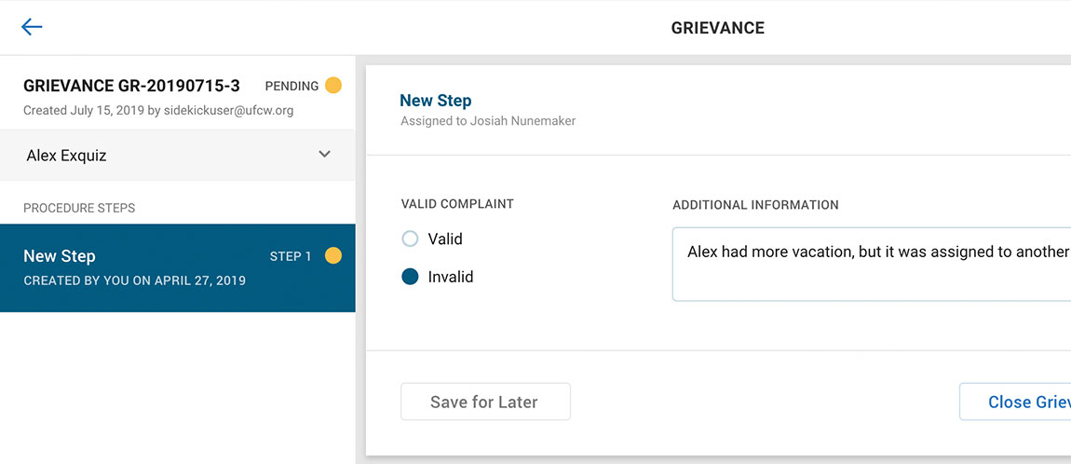The image size is (1071, 464).
Task: Click the Assigned to Josiah Nunemaker text
Action: (488, 120)
